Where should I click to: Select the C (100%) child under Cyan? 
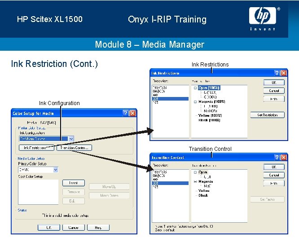click(210, 97)
